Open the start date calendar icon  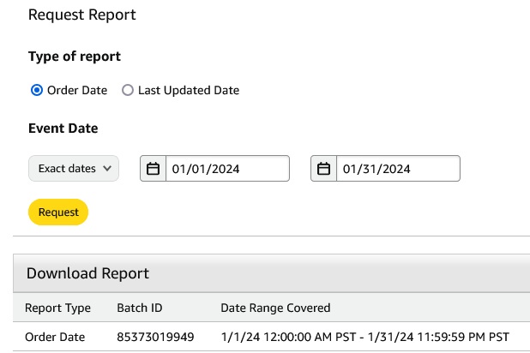154,169
